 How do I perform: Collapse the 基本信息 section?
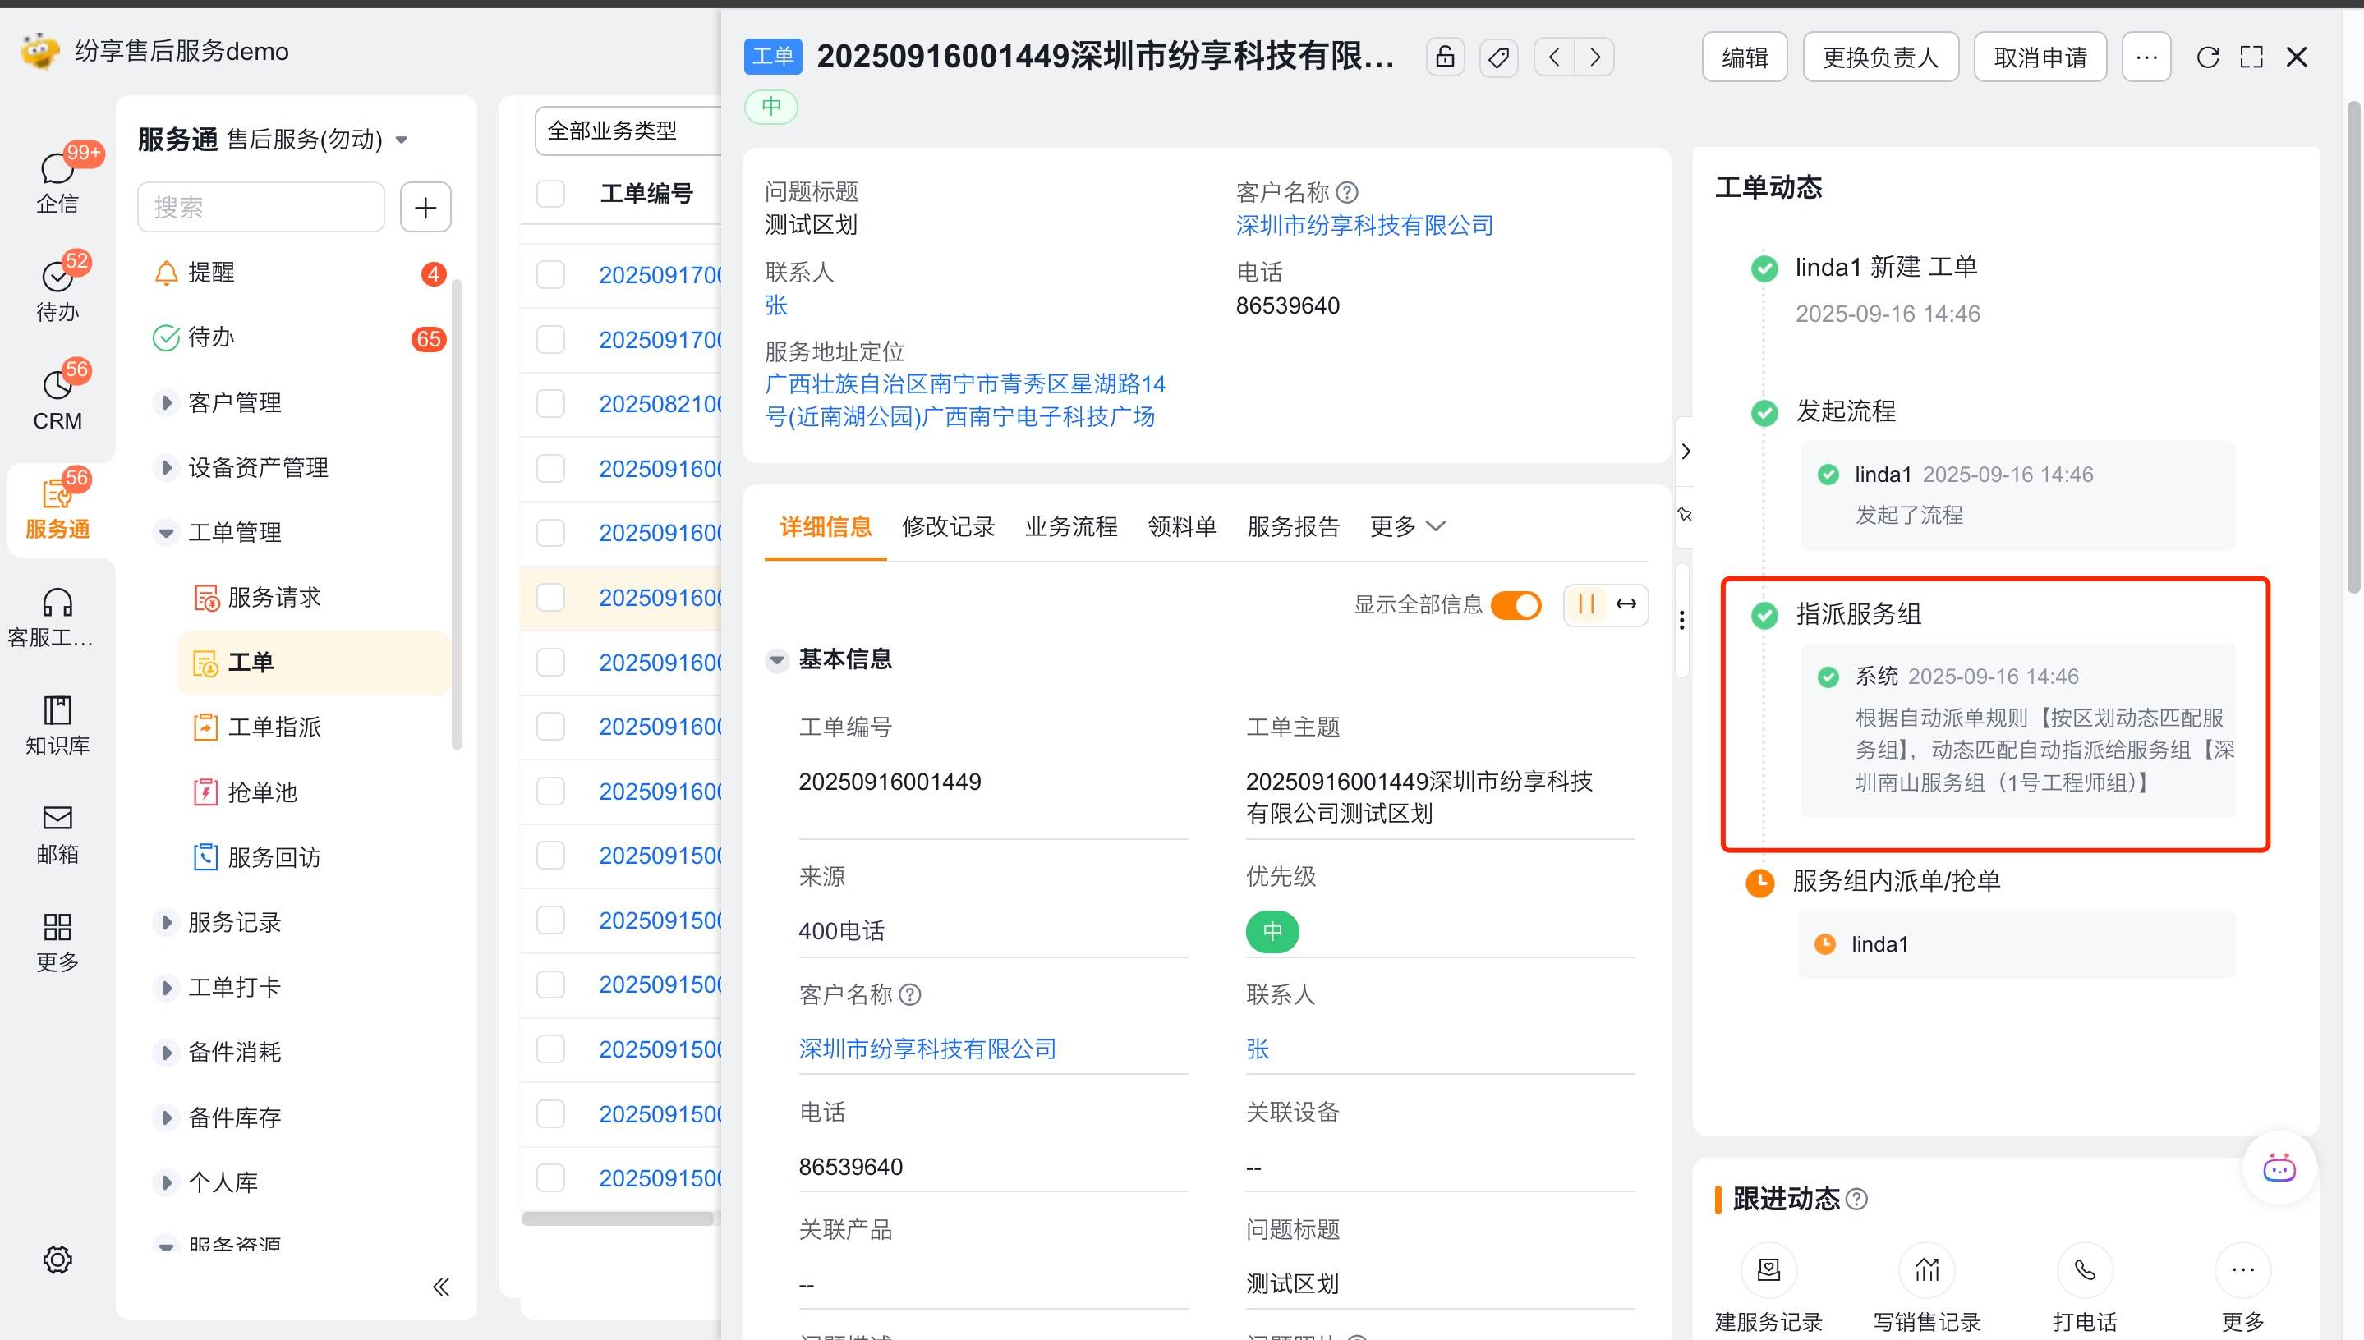[x=777, y=659]
